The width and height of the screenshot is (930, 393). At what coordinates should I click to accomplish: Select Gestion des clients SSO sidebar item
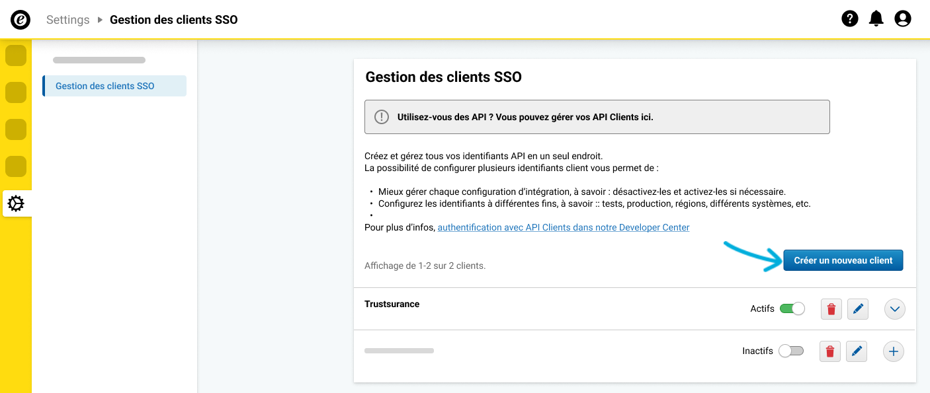105,86
